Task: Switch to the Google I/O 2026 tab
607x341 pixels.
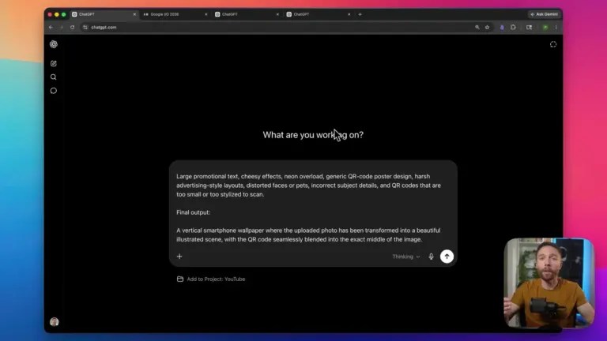Action: pyautogui.click(x=174, y=14)
